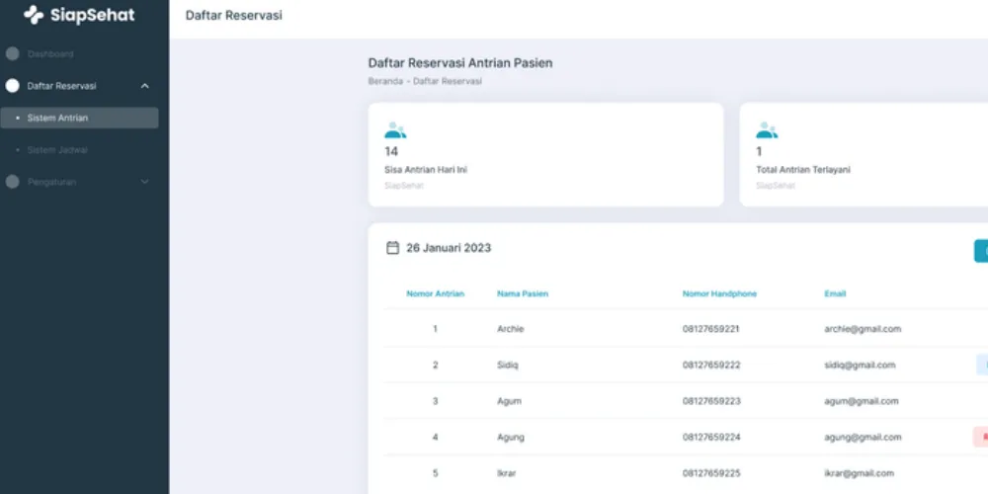Select the patient name Sidiq
Screen dimensions: 988x494
click(x=507, y=365)
